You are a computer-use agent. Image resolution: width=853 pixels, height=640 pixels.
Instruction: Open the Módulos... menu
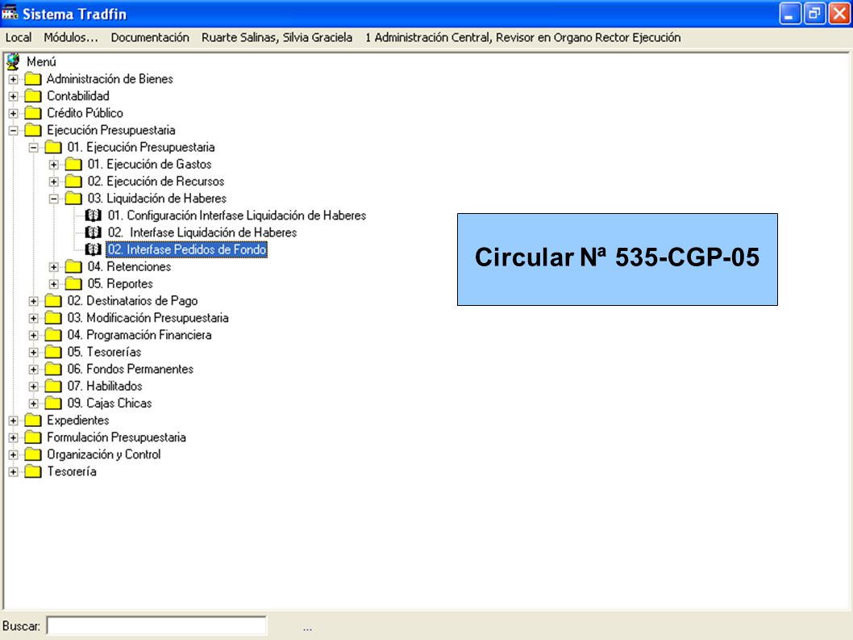[x=71, y=38]
